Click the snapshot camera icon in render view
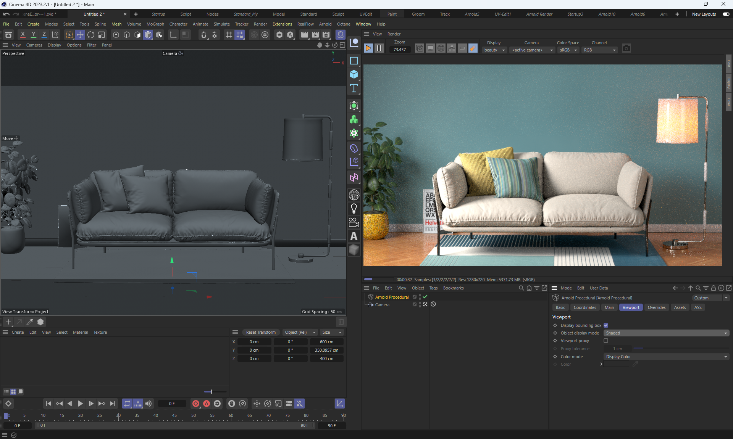 [x=626, y=48]
